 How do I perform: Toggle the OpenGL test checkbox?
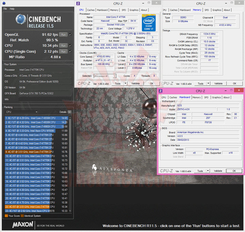pyautogui.click(x=70, y=35)
